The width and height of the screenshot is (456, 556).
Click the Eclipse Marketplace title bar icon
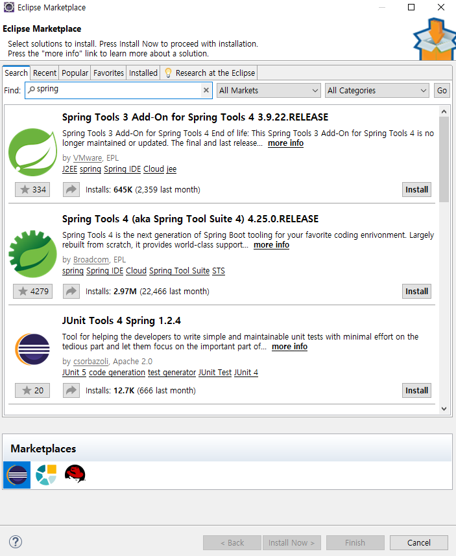coord(9,7)
